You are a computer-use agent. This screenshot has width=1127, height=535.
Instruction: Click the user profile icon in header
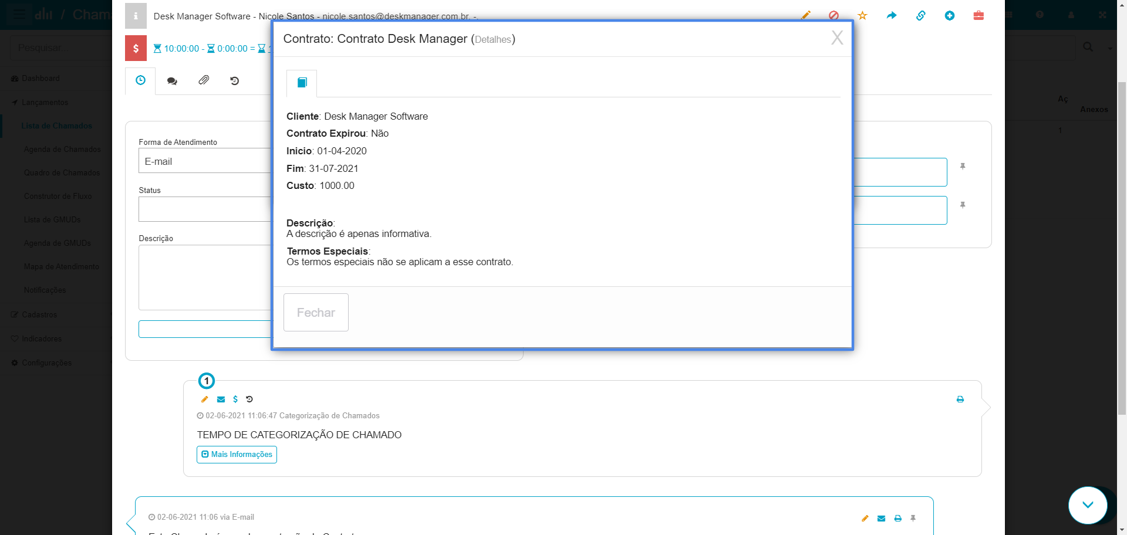click(x=1071, y=15)
